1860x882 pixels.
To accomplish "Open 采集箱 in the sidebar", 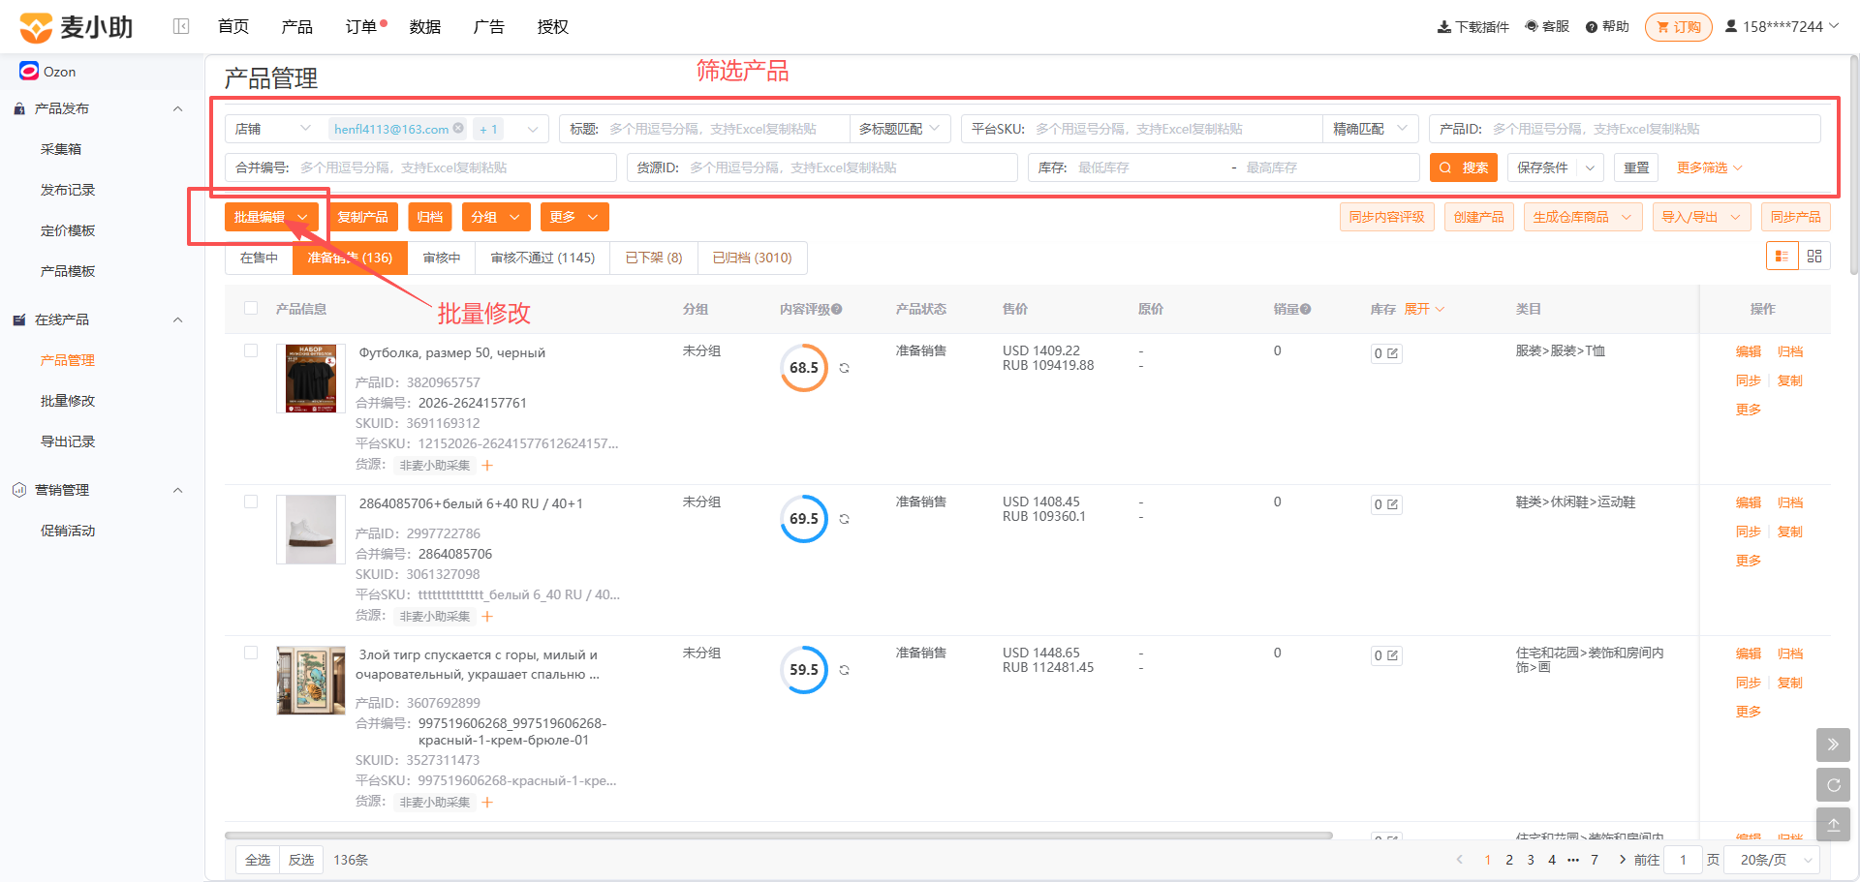I will coord(61,149).
